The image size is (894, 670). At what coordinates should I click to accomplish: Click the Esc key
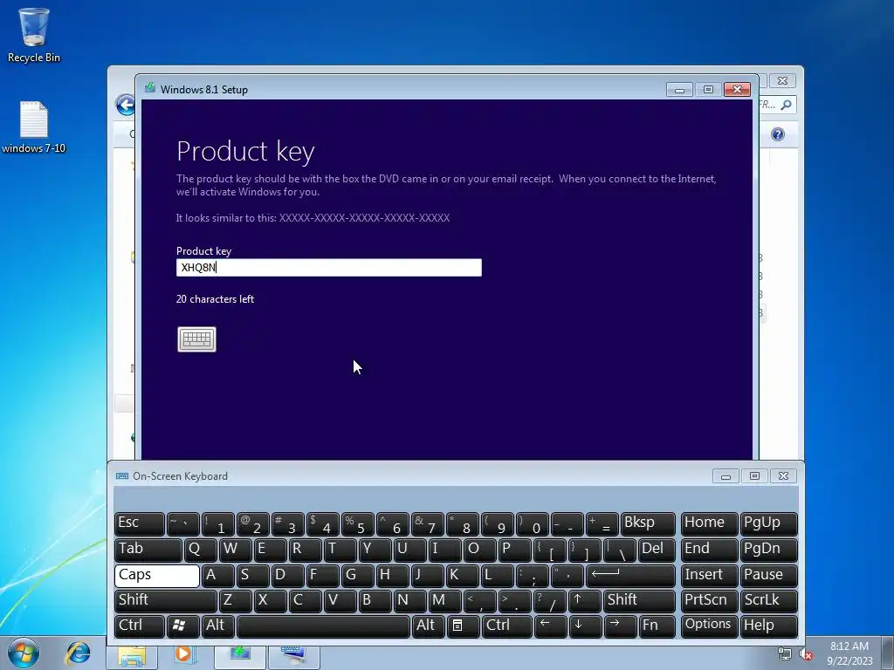pyautogui.click(x=139, y=523)
